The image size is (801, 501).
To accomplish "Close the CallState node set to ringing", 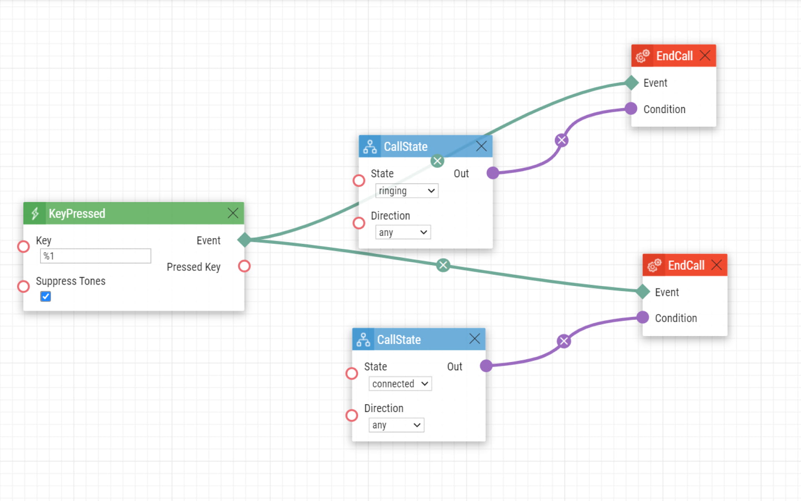I will (x=481, y=146).
